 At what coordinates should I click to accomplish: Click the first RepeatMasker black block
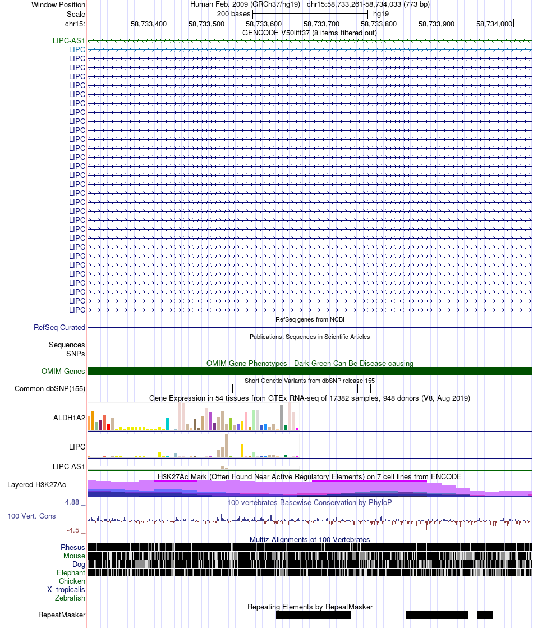coord(314,615)
